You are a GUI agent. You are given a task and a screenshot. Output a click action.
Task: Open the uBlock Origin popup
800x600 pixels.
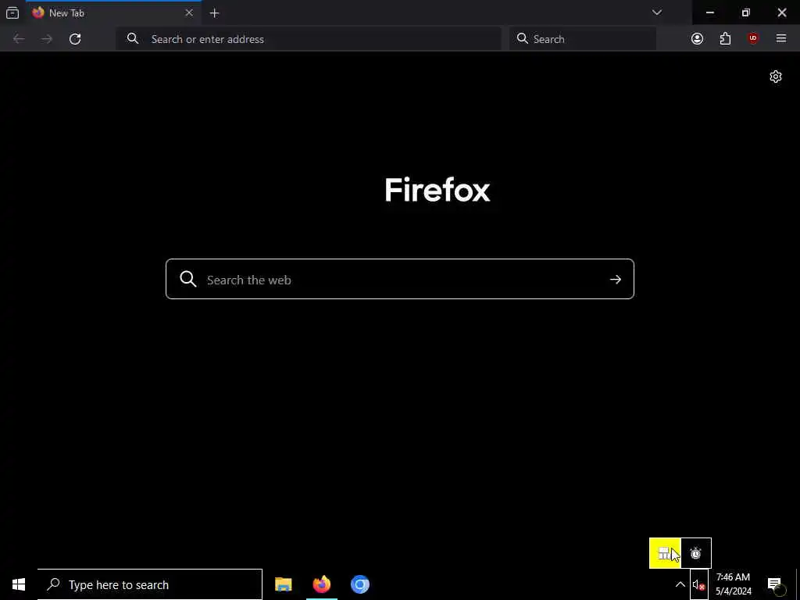(x=753, y=39)
